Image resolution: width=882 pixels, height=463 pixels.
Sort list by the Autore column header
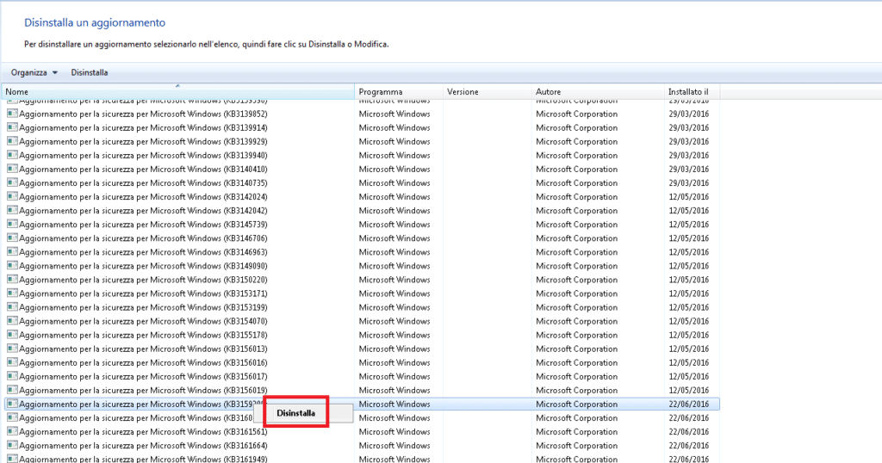tap(598, 91)
